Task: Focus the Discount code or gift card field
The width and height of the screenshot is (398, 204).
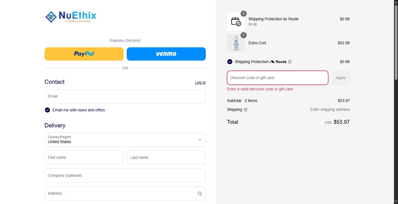Action: coord(278,78)
